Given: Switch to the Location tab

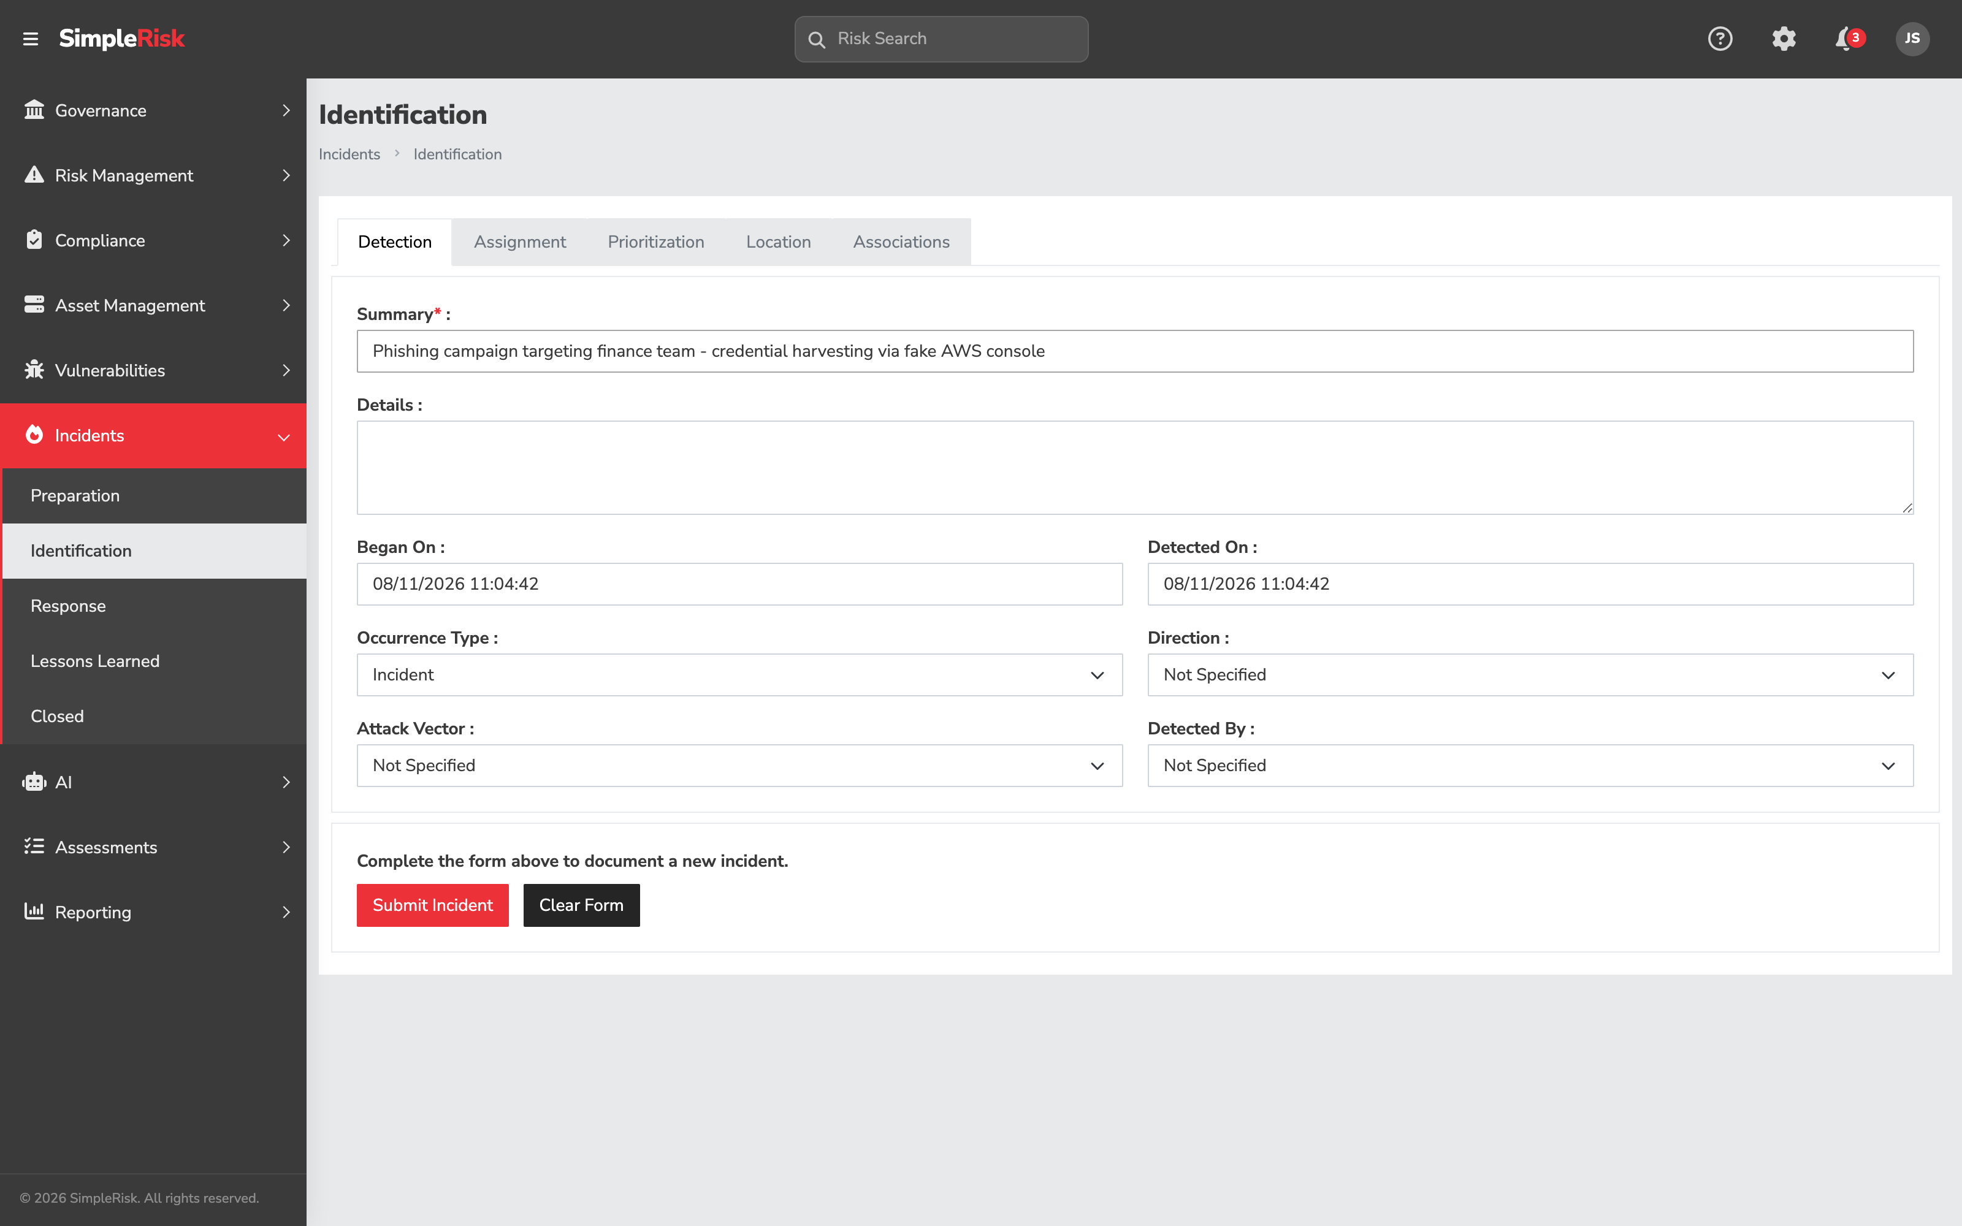Looking at the screenshot, I should click(778, 242).
